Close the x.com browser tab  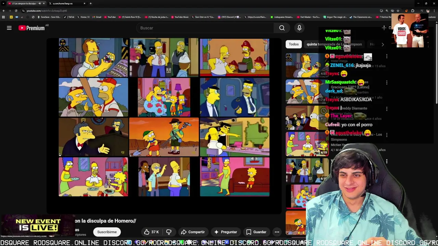click(x=84, y=3)
